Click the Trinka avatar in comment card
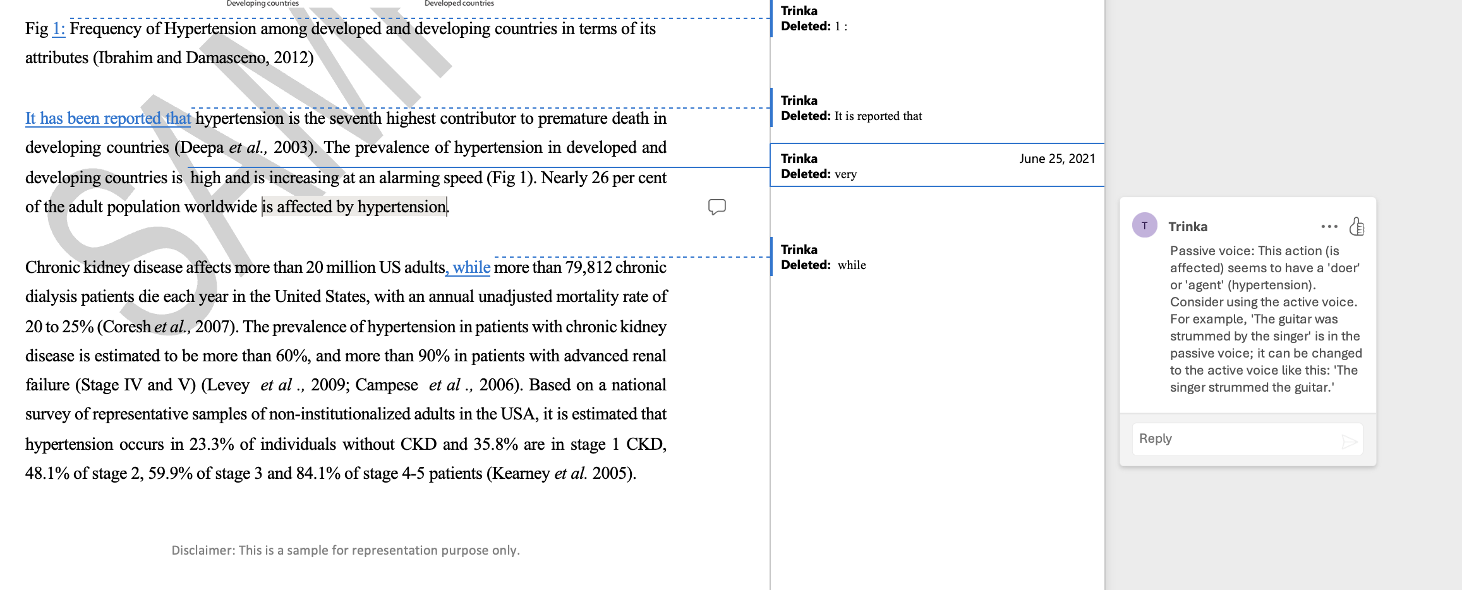This screenshot has width=1462, height=590. [1144, 226]
